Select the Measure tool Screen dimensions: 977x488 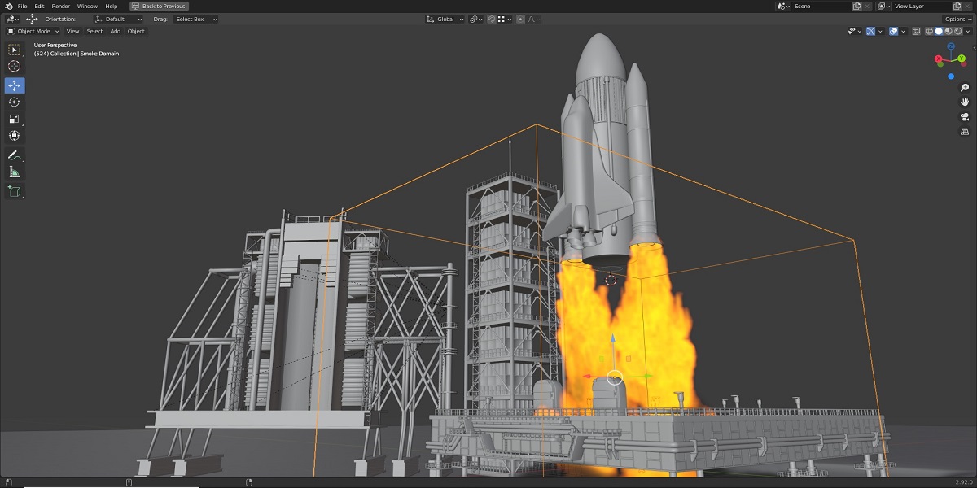[16, 172]
